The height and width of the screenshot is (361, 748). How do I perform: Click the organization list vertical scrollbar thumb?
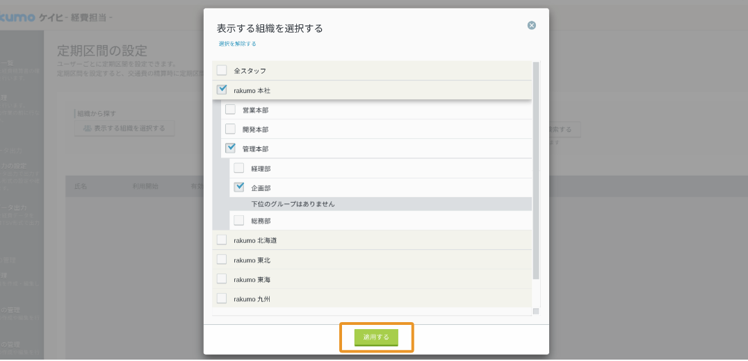(536, 171)
